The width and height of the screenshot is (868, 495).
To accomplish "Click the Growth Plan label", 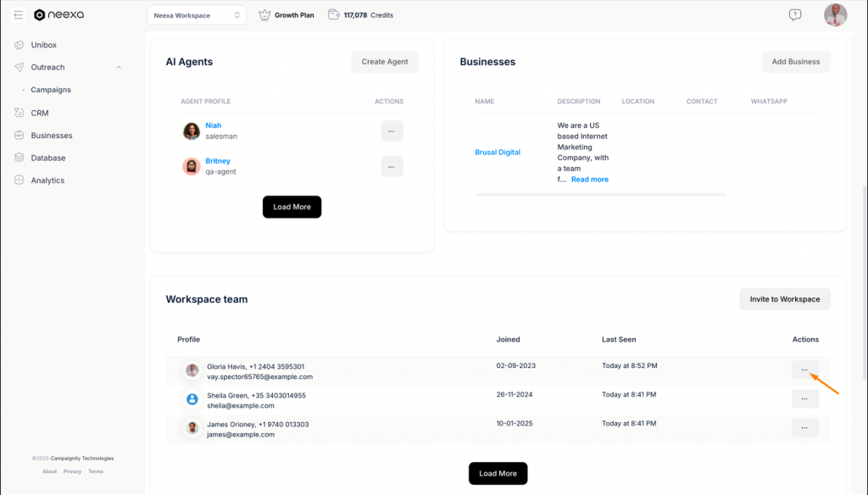I will (293, 15).
